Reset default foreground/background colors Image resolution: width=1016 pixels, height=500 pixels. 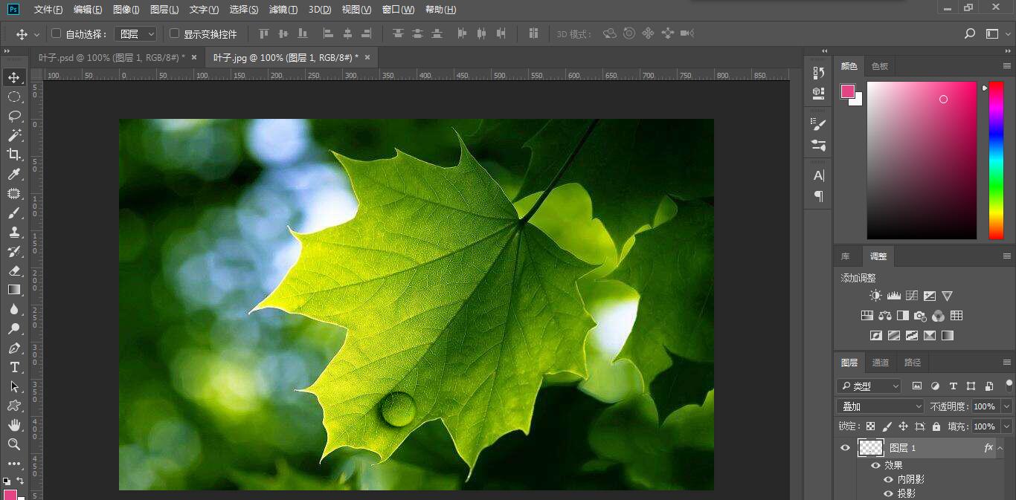point(6,481)
